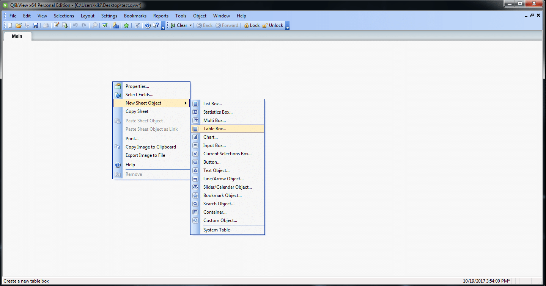
Task: Click the Lock selections button
Action: (x=252, y=25)
